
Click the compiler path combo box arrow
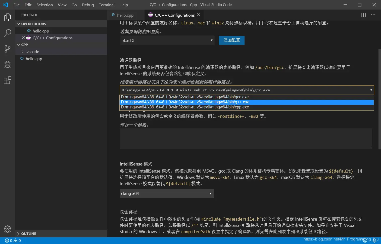371,90
